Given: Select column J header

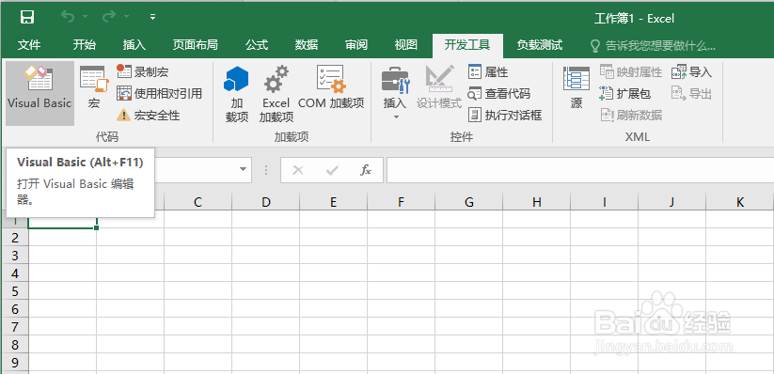Looking at the screenshot, I should [x=671, y=201].
